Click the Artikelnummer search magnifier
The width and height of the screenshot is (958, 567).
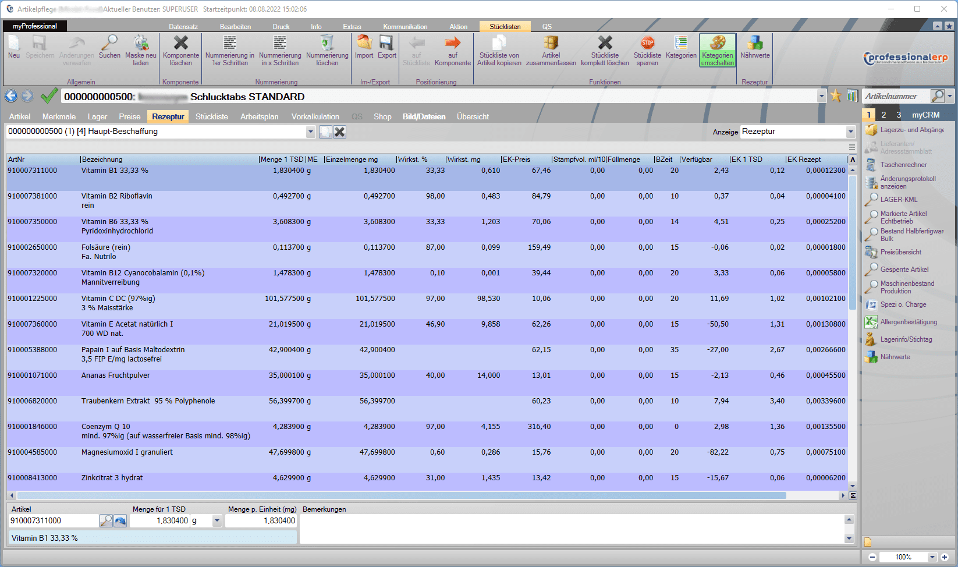tap(937, 96)
